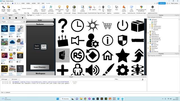Click the Filter workspace field in Explorer

click(x=163, y=17)
